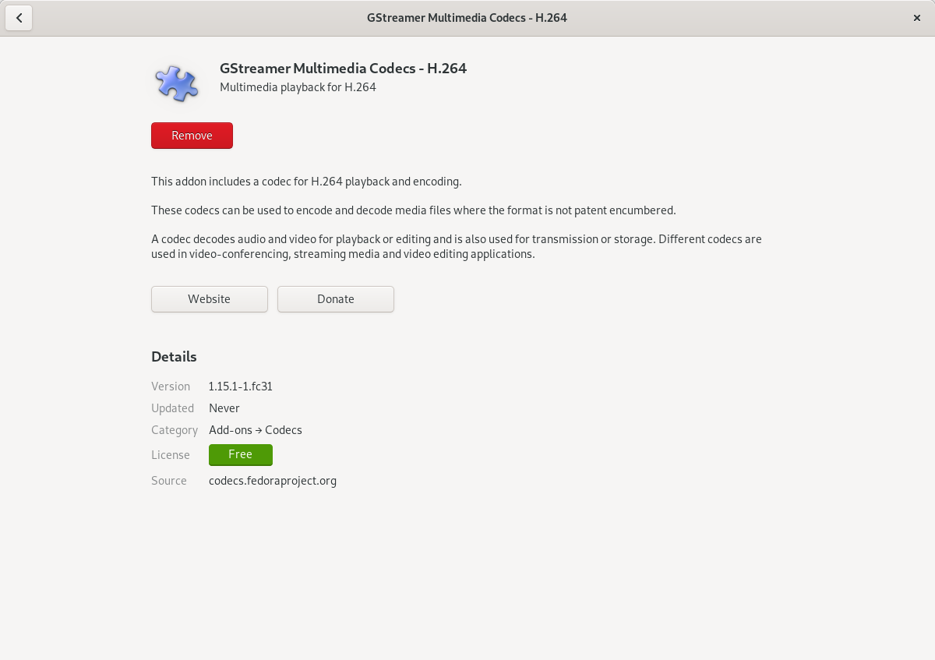The width and height of the screenshot is (935, 660).
Task: Click the Source label
Action: tap(169, 481)
